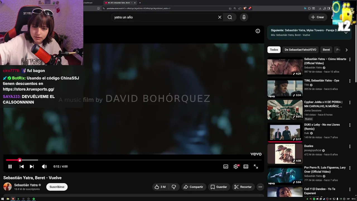Open Brave Shields icon in address bar
Screen dimensions: 357x201
point(245,8)
